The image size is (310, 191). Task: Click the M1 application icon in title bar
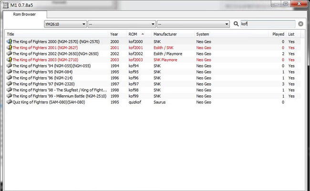click(x=6, y=5)
